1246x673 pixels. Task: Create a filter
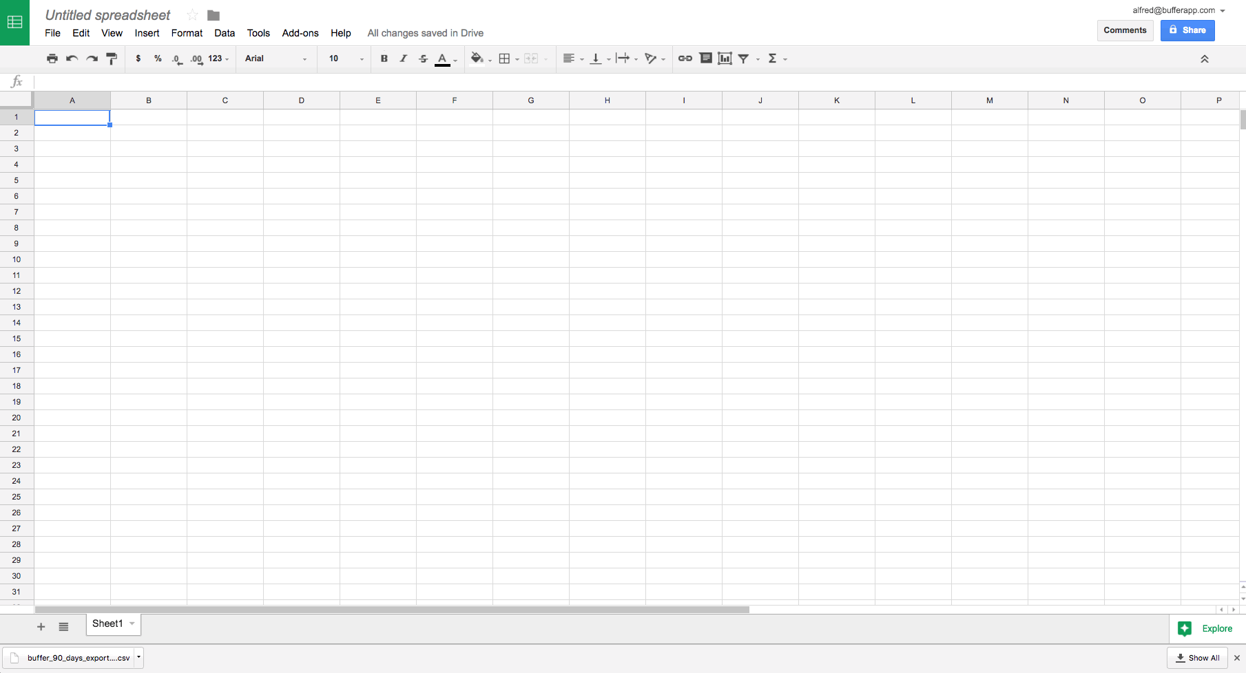pyautogui.click(x=744, y=58)
